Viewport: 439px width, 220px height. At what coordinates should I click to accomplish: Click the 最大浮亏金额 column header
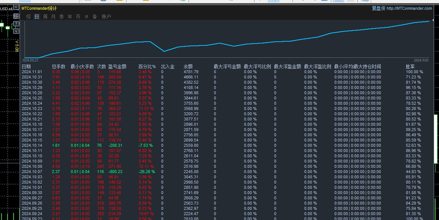coord(227,66)
